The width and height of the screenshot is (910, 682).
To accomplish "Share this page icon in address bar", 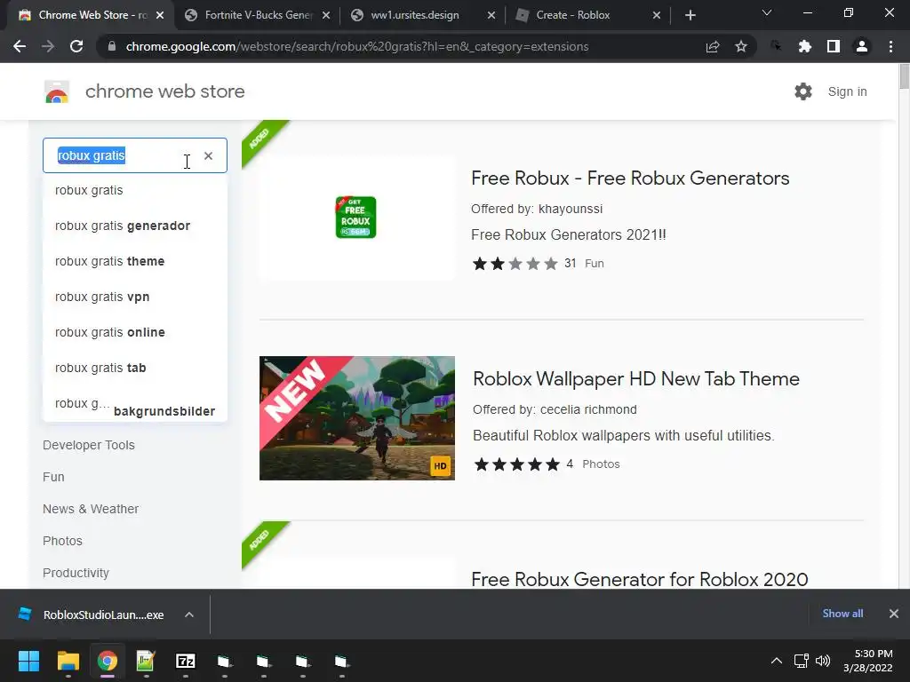I will 713,46.
